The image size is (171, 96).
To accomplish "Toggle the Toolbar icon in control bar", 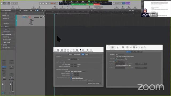I will tap(9, 3).
